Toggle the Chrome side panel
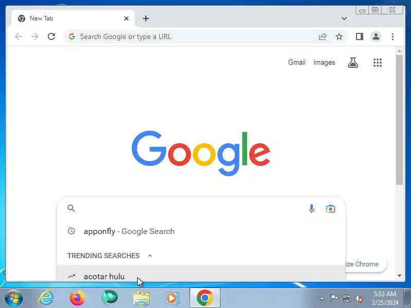The image size is (411, 308). tap(359, 36)
